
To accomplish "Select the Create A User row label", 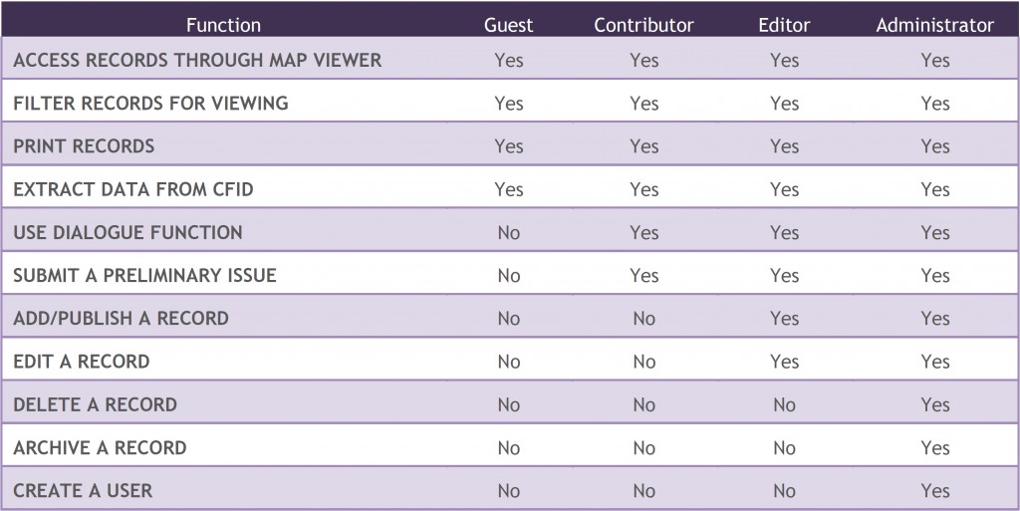I will click(83, 490).
